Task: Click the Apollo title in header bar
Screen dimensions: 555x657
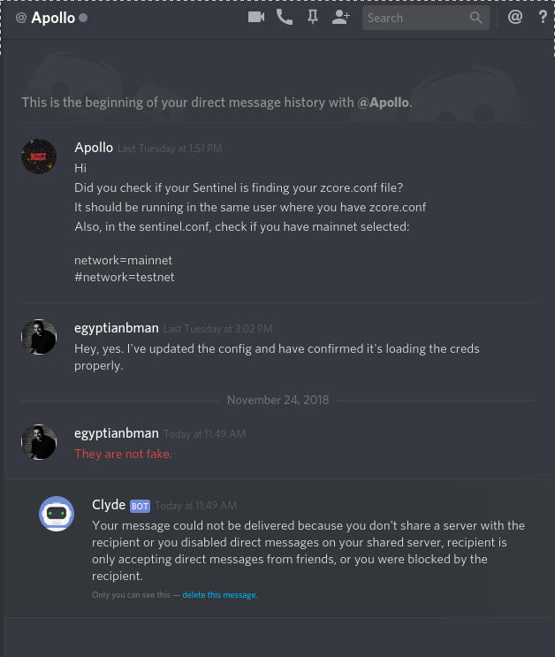Action: click(53, 18)
